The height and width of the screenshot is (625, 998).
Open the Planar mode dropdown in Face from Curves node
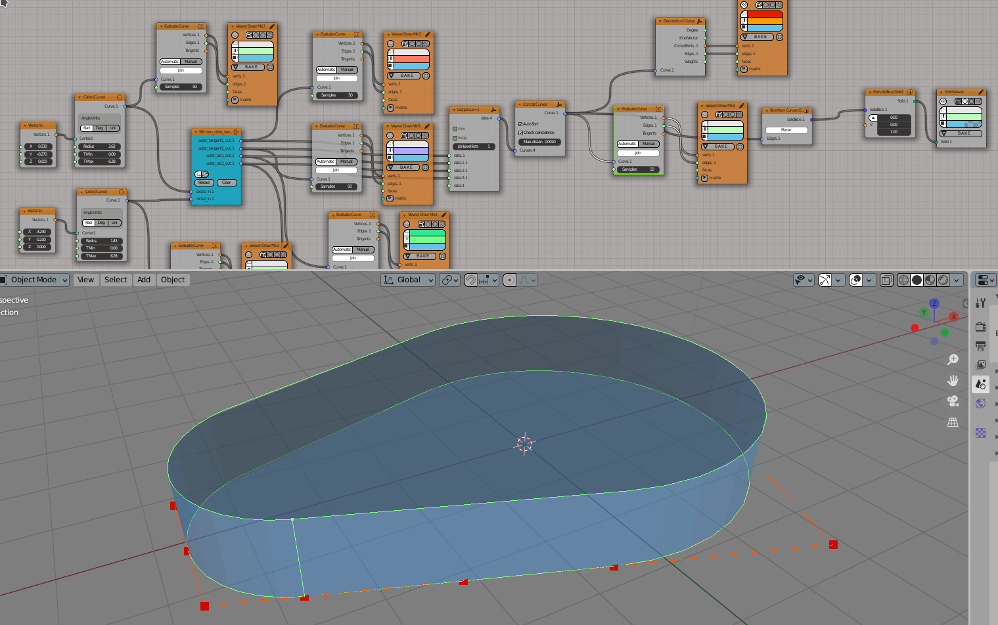786,130
